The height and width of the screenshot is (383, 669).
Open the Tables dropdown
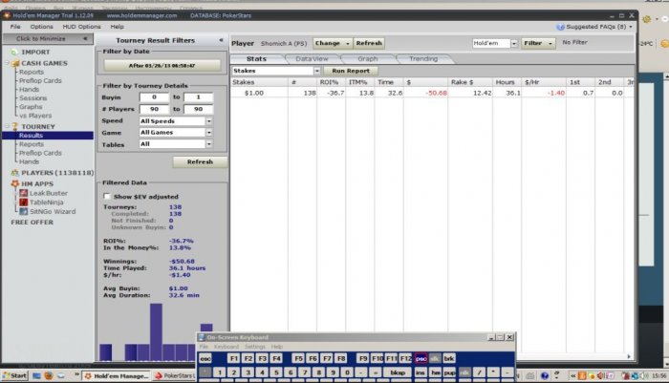[x=208, y=144]
